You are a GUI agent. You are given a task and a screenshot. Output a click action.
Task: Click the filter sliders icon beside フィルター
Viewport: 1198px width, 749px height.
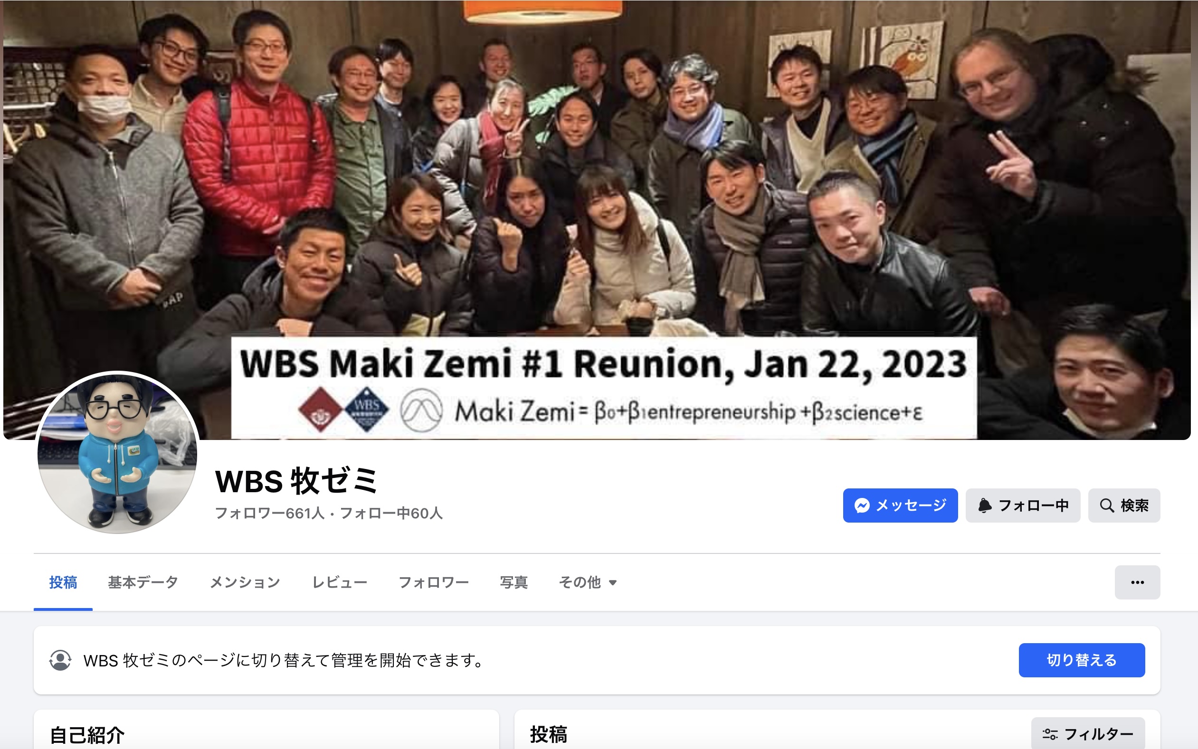[1050, 734]
